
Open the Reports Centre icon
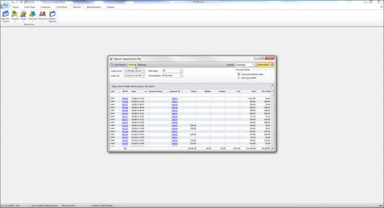click(5, 15)
